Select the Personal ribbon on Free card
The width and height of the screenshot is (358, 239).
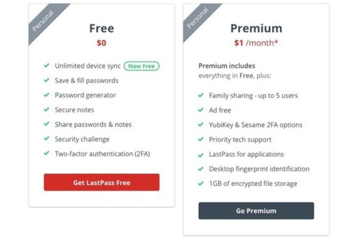pyautogui.click(x=44, y=20)
